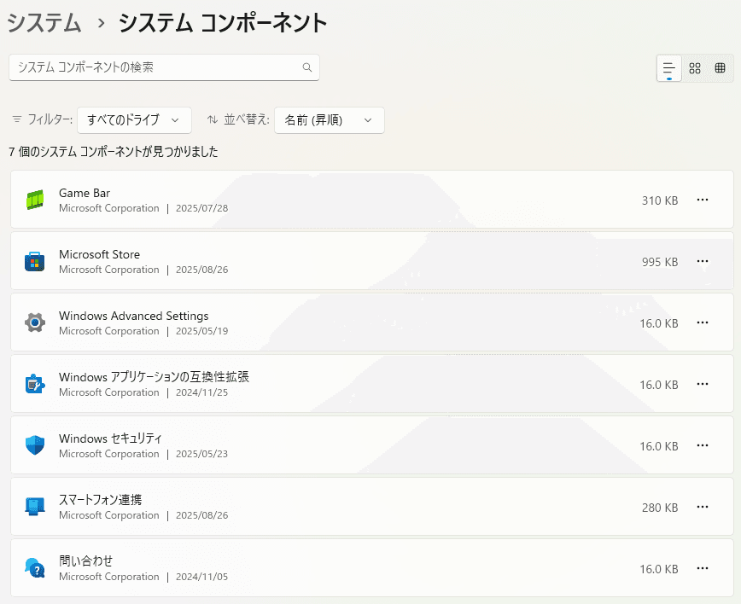Click the スマートフォン連携 app icon
The image size is (741, 604).
pyautogui.click(x=35, y=507)
